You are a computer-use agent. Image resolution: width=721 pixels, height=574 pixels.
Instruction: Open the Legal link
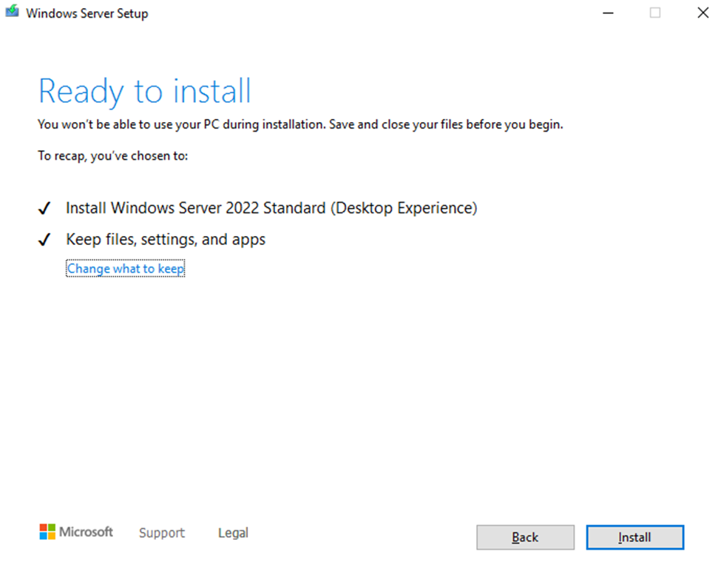click(x=233, y=533)
